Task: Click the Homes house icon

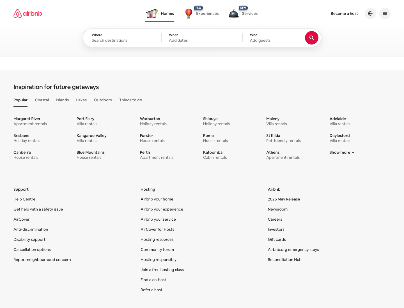Action: [x=152, y=13]
